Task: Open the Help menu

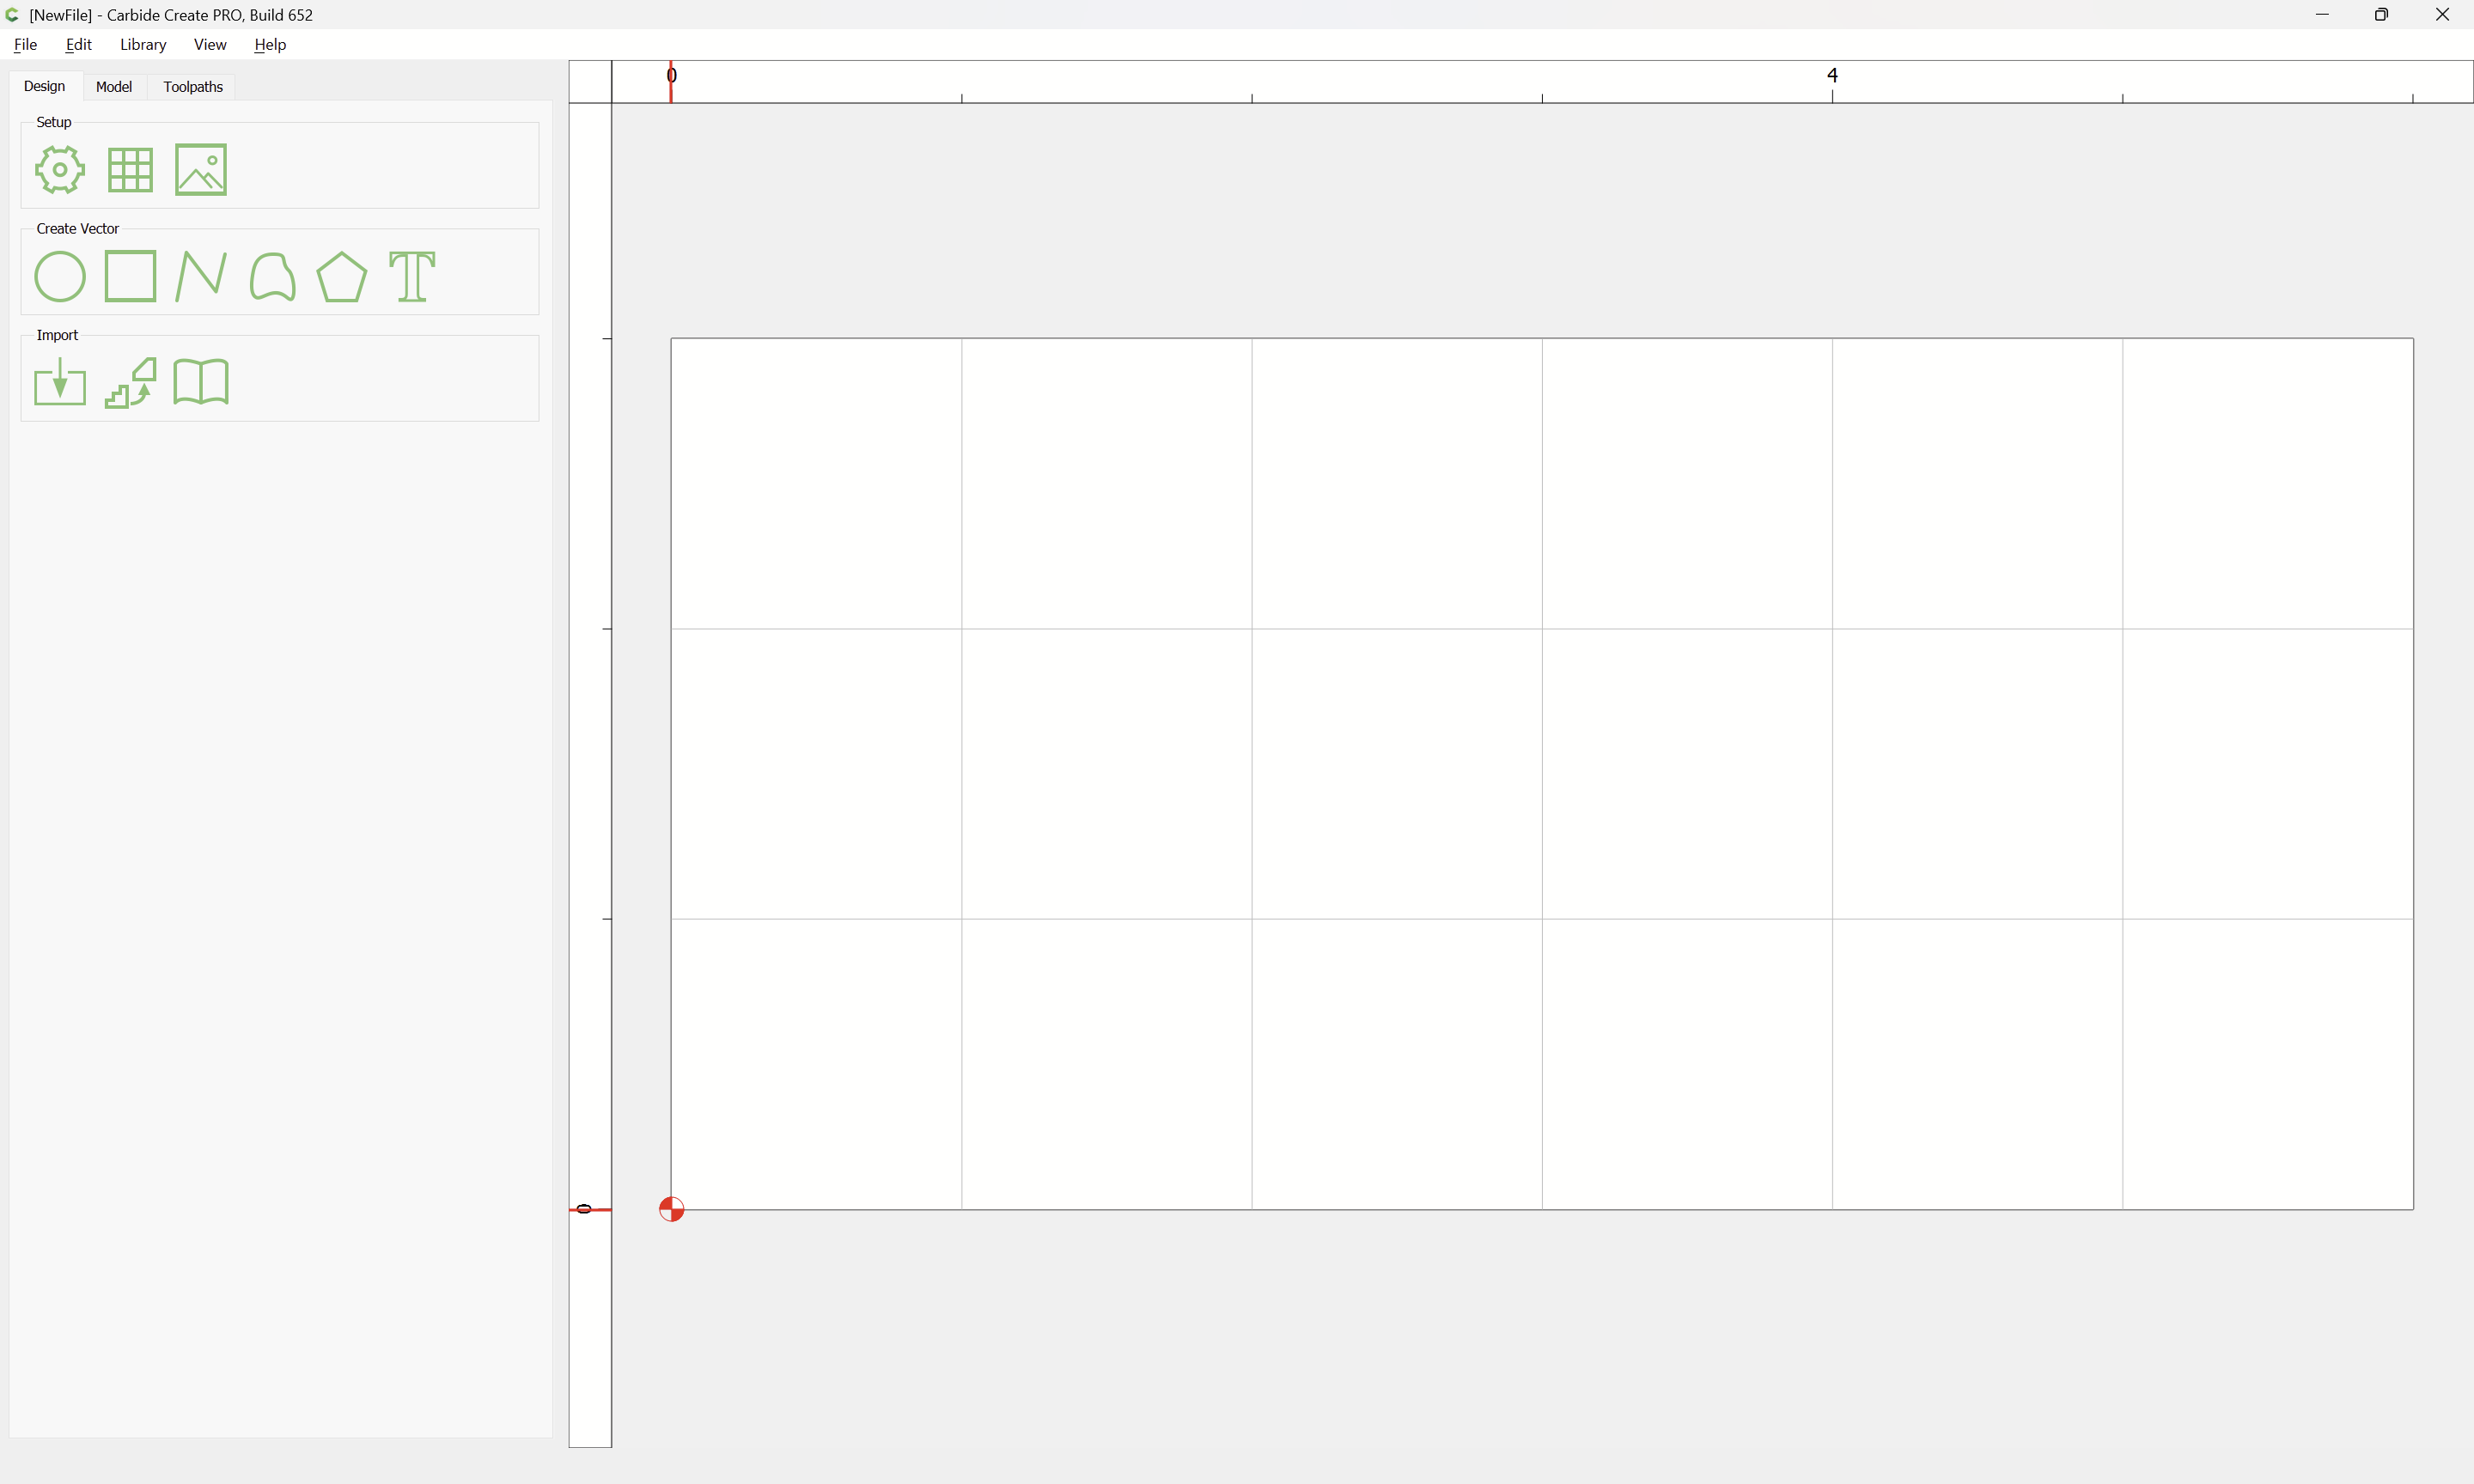Action: pyautogui.click(x=270, y=44)
